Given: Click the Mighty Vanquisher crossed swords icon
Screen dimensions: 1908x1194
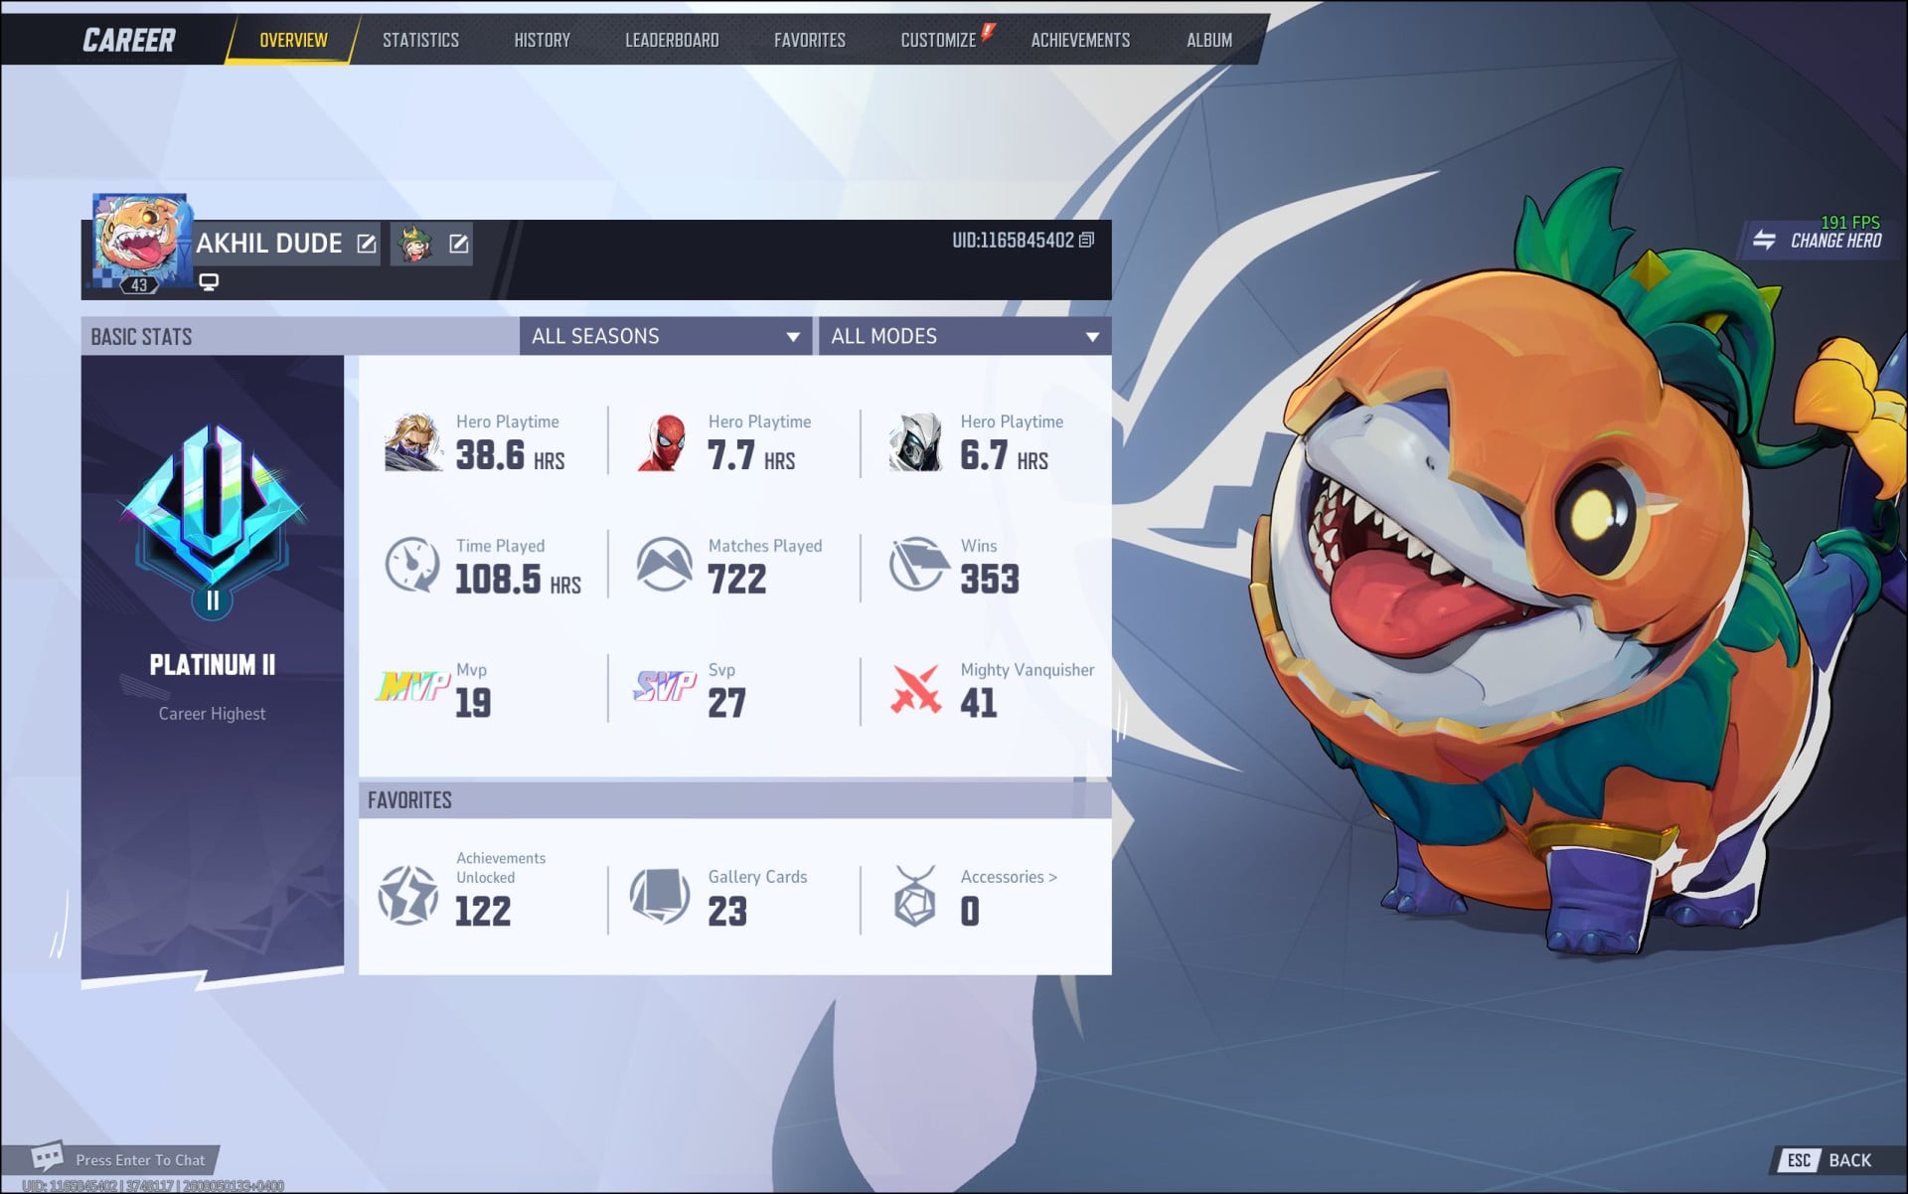Looking at the screenshot, I should coord(915,689).
